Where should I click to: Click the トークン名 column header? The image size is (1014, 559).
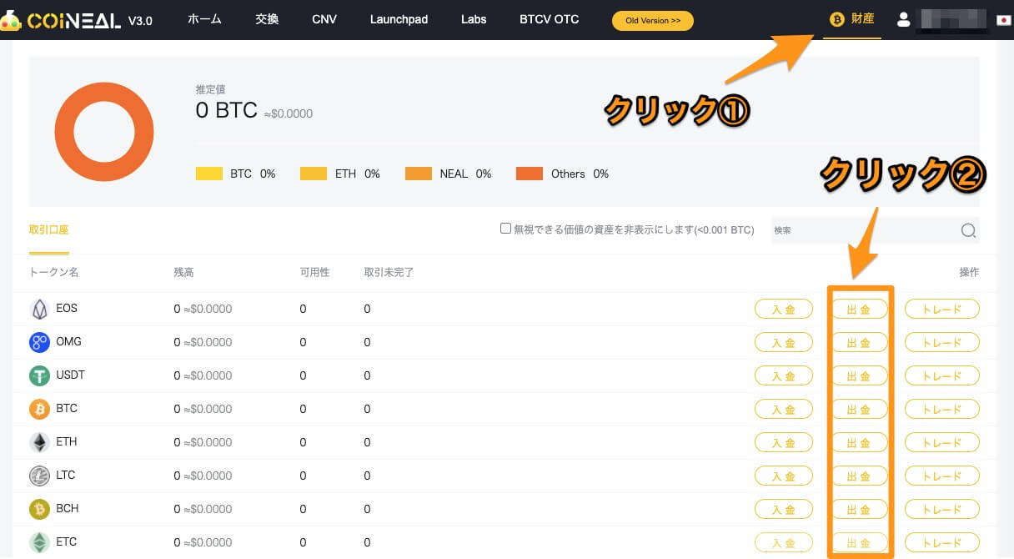point(53,272)
